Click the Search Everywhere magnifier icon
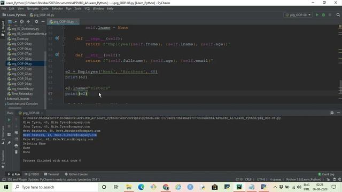The height and width of the screenshot is (192, 342). (338, 15)
